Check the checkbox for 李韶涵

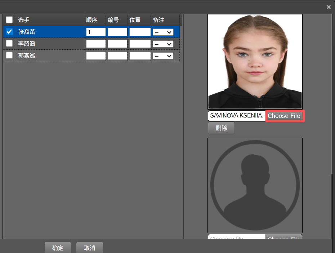(x=9, y=43)
